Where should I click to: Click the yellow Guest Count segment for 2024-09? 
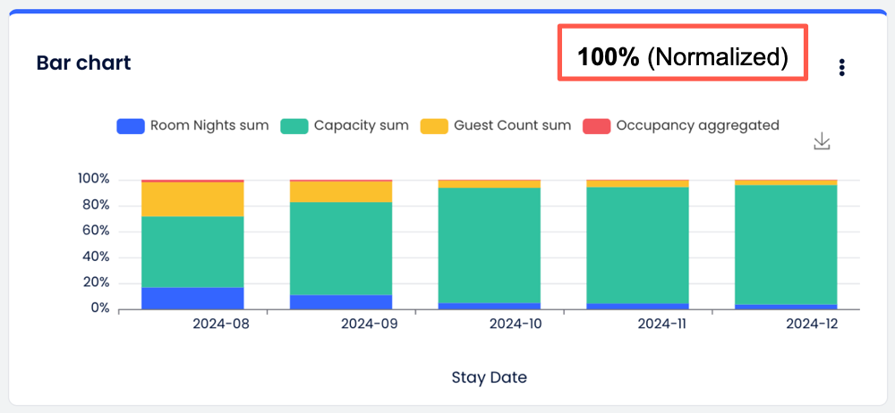click(341, 191)
